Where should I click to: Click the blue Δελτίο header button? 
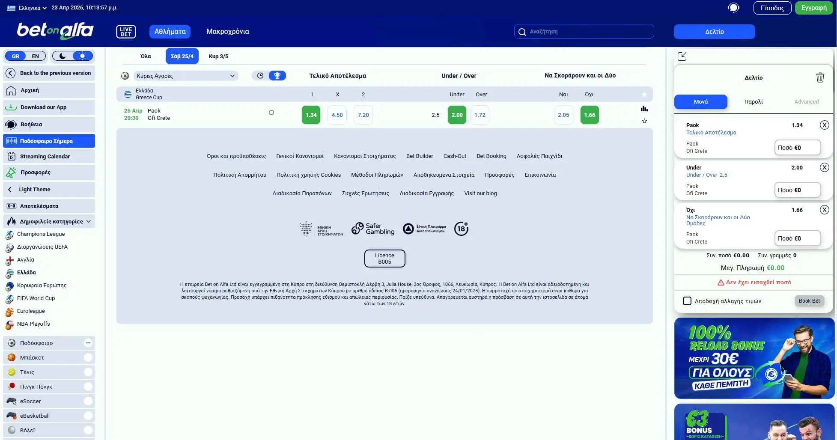715,32
